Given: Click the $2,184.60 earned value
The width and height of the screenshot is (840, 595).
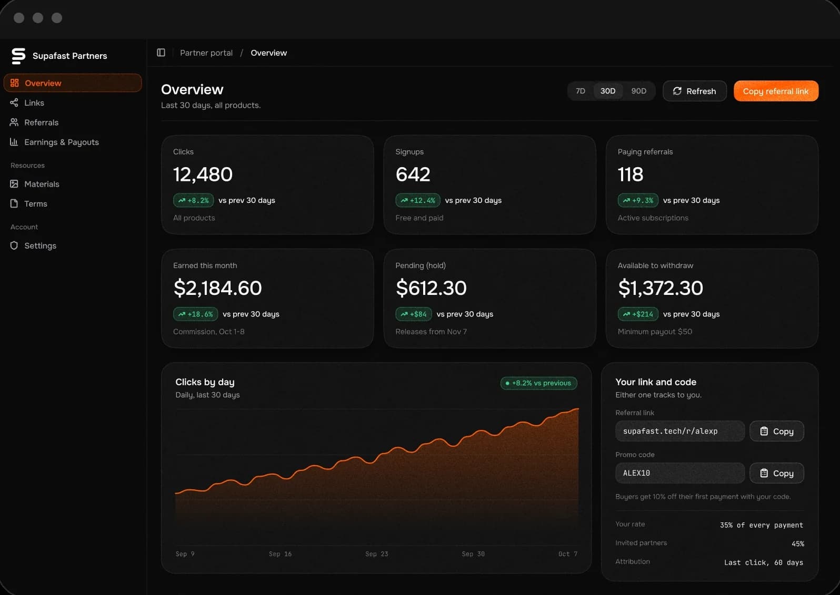Looking at the screenshot, I should pyautogui.click(x=217, y=288).
